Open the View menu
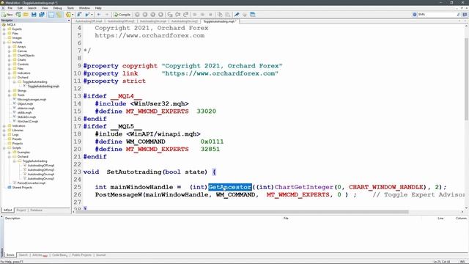Viewport: 469px width, 264px height. tap(45, 8)
